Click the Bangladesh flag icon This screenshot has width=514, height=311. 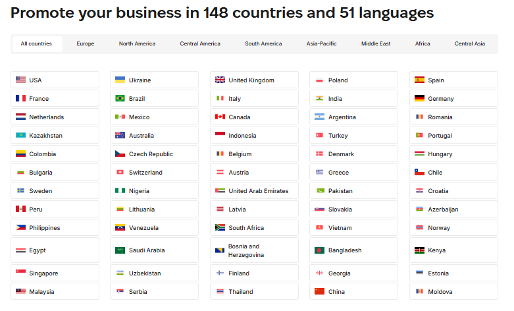pyautogui.click(x=319, y=250)
